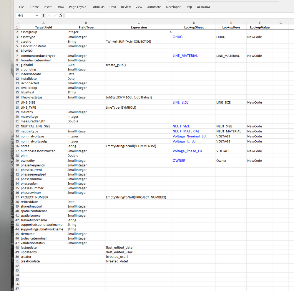The width and height of the screenshot is (294, 291).
Task: Select the !created_user! cell
Action: click(139, 257)
